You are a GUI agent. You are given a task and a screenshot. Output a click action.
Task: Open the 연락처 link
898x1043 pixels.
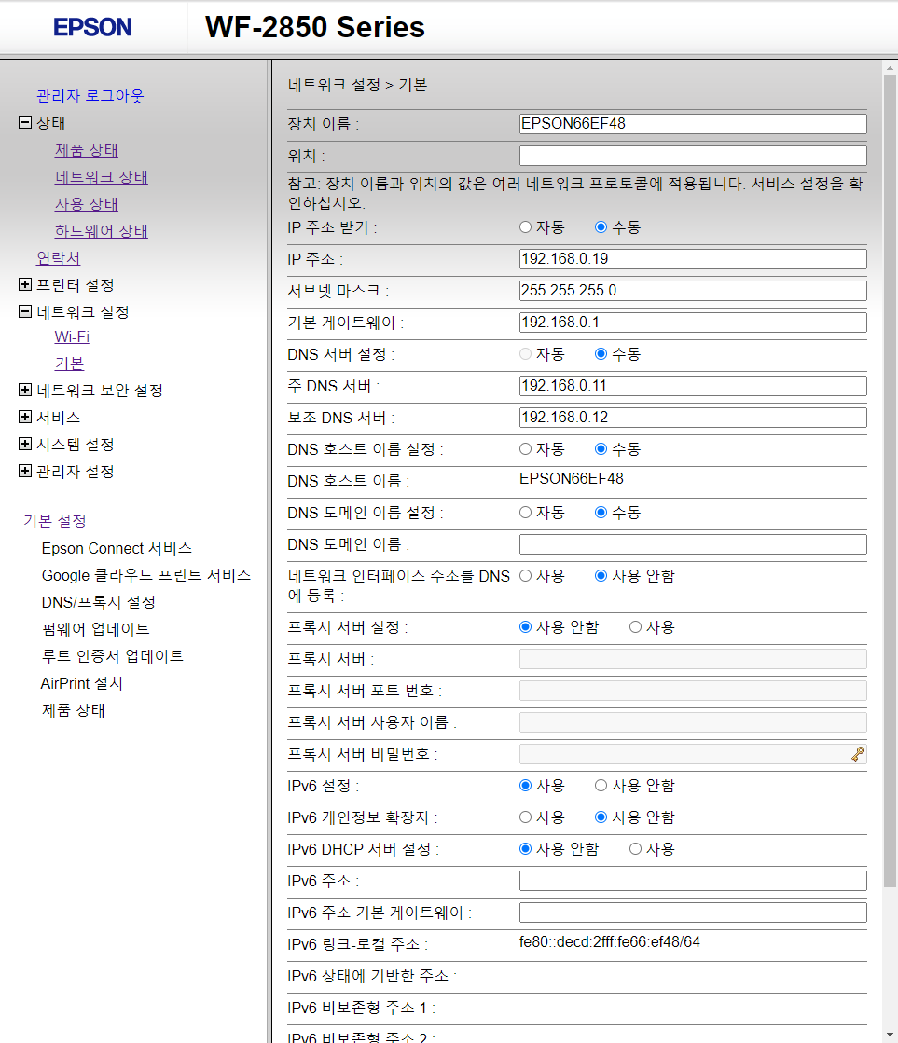click(59, 258)
